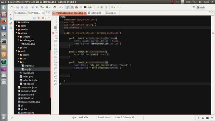Screen dimensions: 215x121
Task: Open the Web perspective button
Action: [x=201, y=7]
